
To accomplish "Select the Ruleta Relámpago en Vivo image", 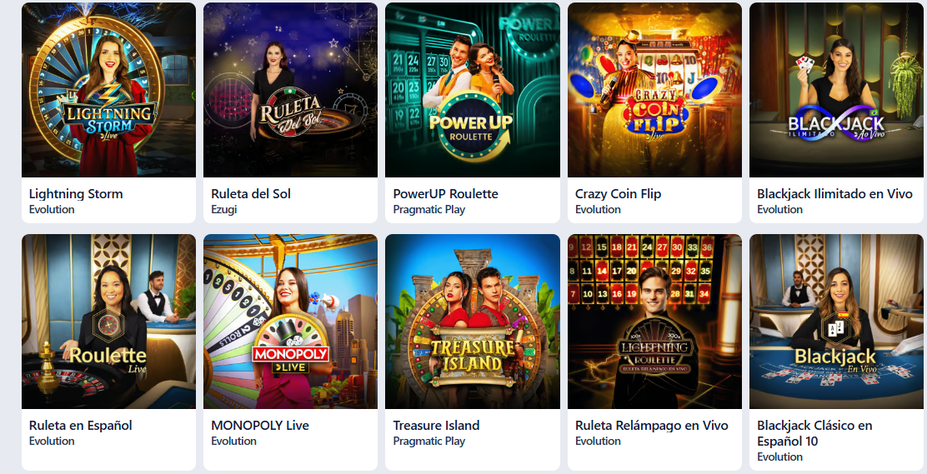I will (654, 322).
